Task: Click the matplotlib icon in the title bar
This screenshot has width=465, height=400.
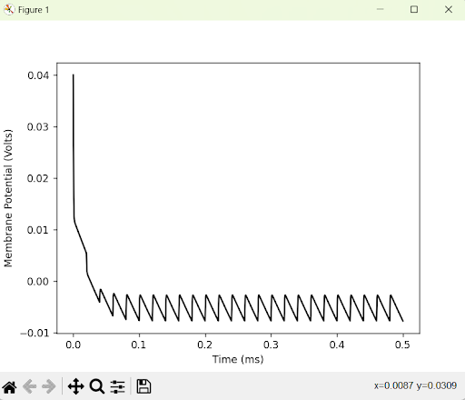Action: (9, 10)
